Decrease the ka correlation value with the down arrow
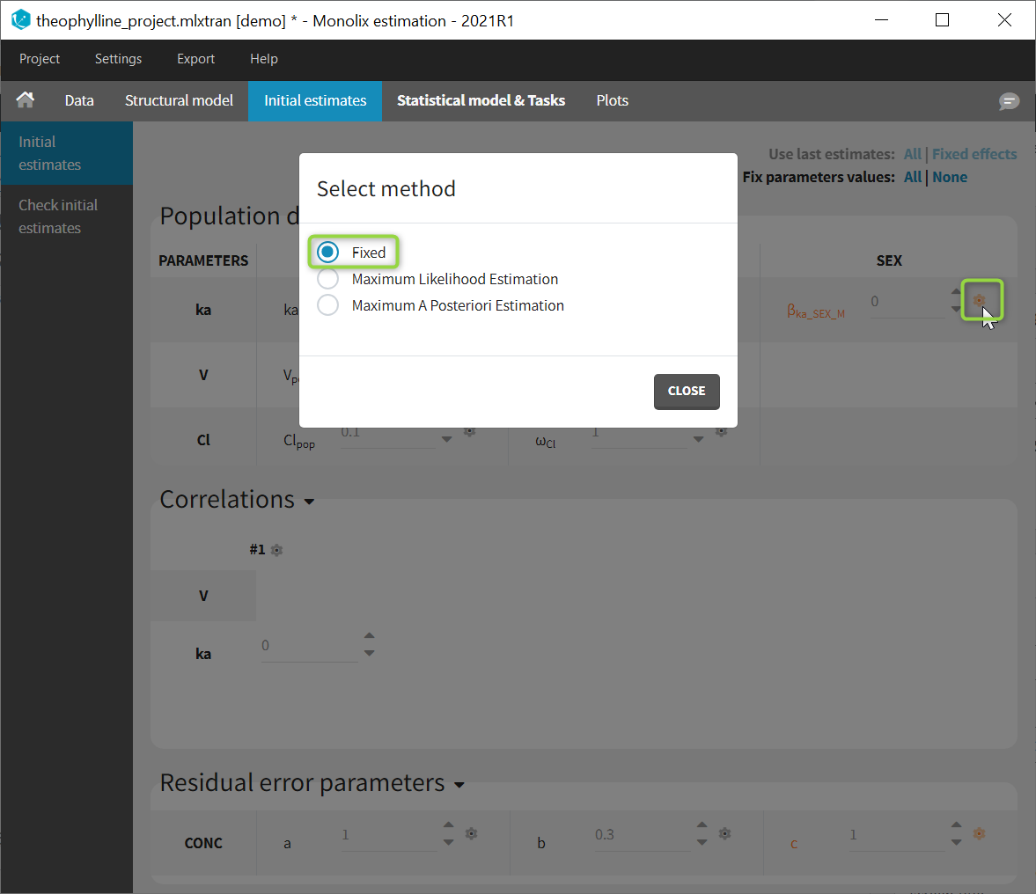 pyautogui.click(x=370, y=654)
